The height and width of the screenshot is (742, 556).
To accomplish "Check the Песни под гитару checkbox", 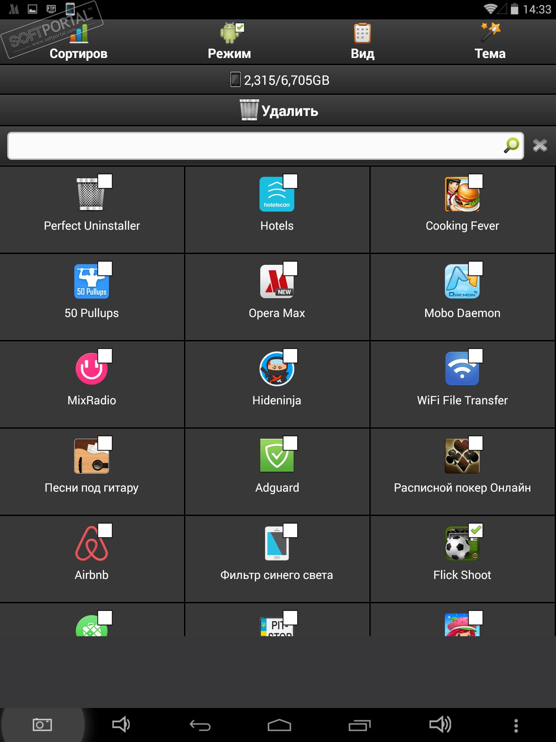I will (x=105, y=443).
